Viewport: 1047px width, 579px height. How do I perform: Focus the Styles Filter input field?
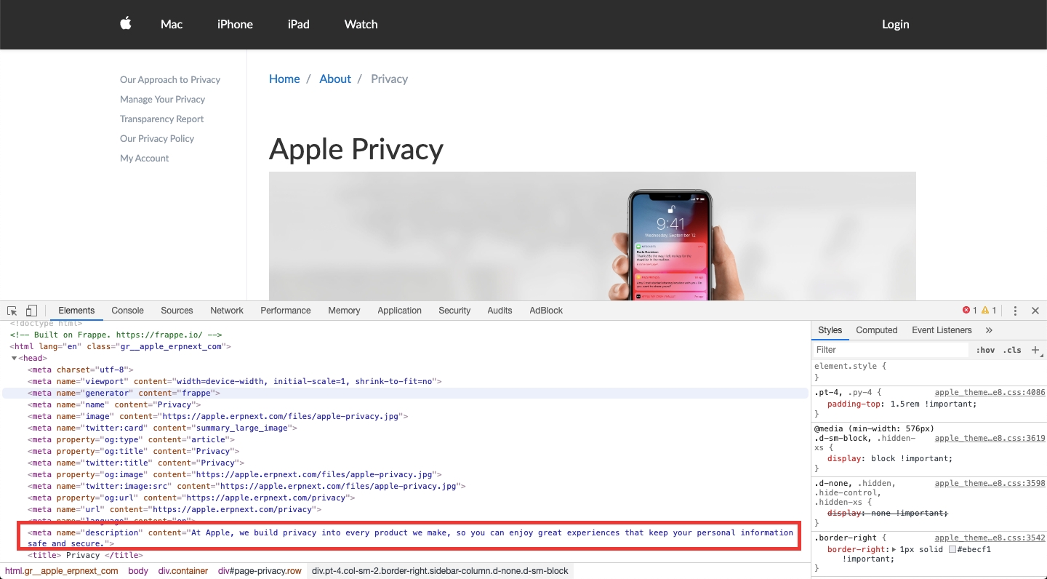(891, 350)
